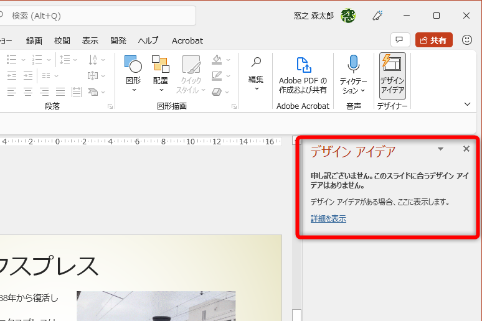Align paragraph text left
Image resolution: width=482 pixels, height=321 pixels.
[x=12, y=91]
